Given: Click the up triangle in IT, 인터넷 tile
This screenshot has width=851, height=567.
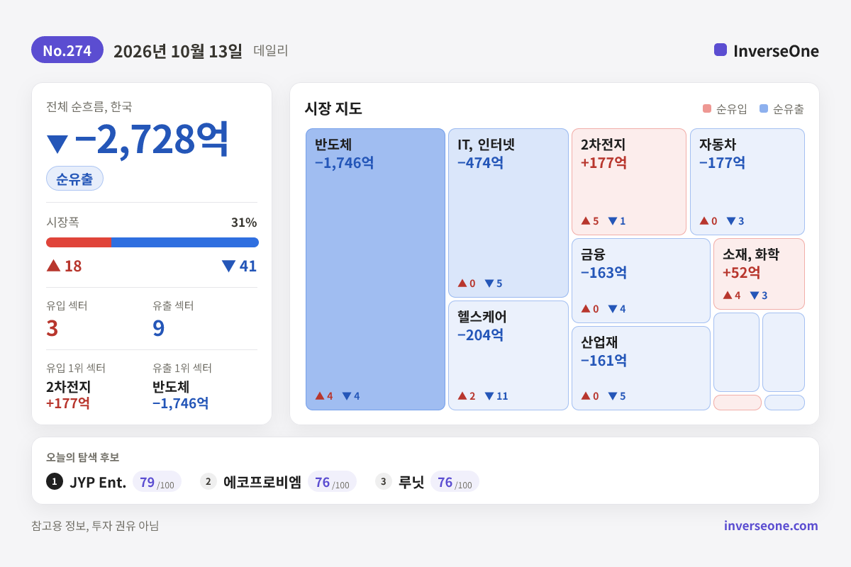Looking at the screenshot, I should tap(462, 283).
